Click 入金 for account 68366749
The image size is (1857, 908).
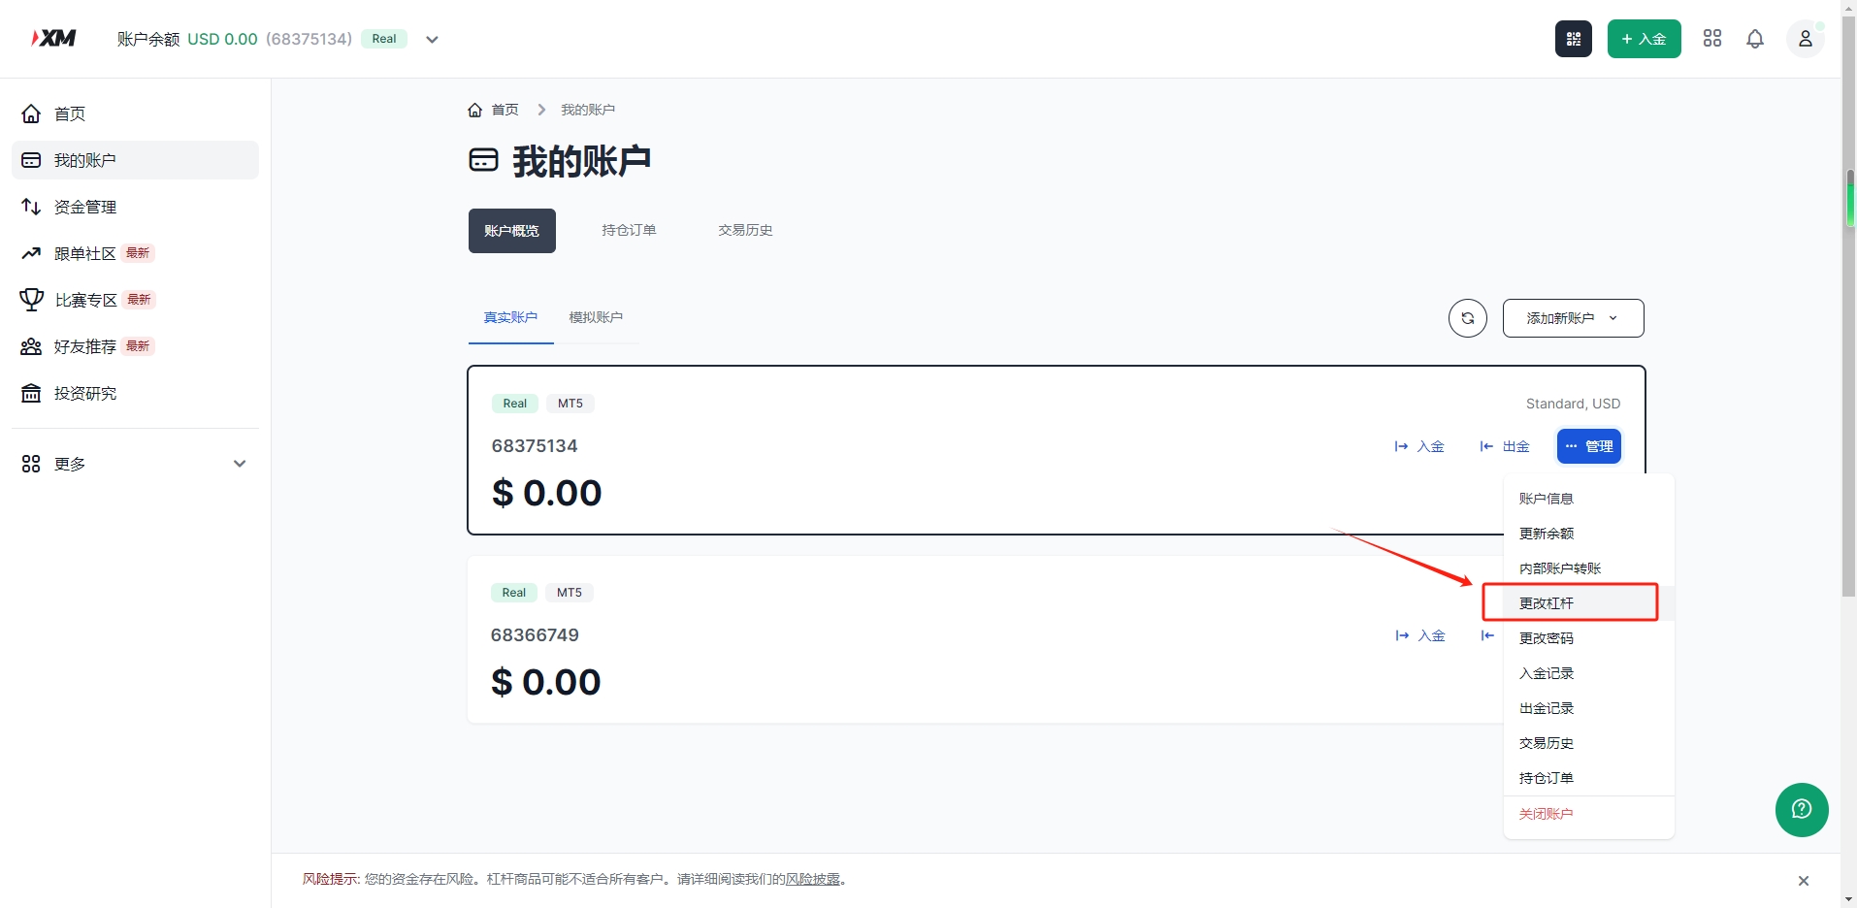(1420, 635)
